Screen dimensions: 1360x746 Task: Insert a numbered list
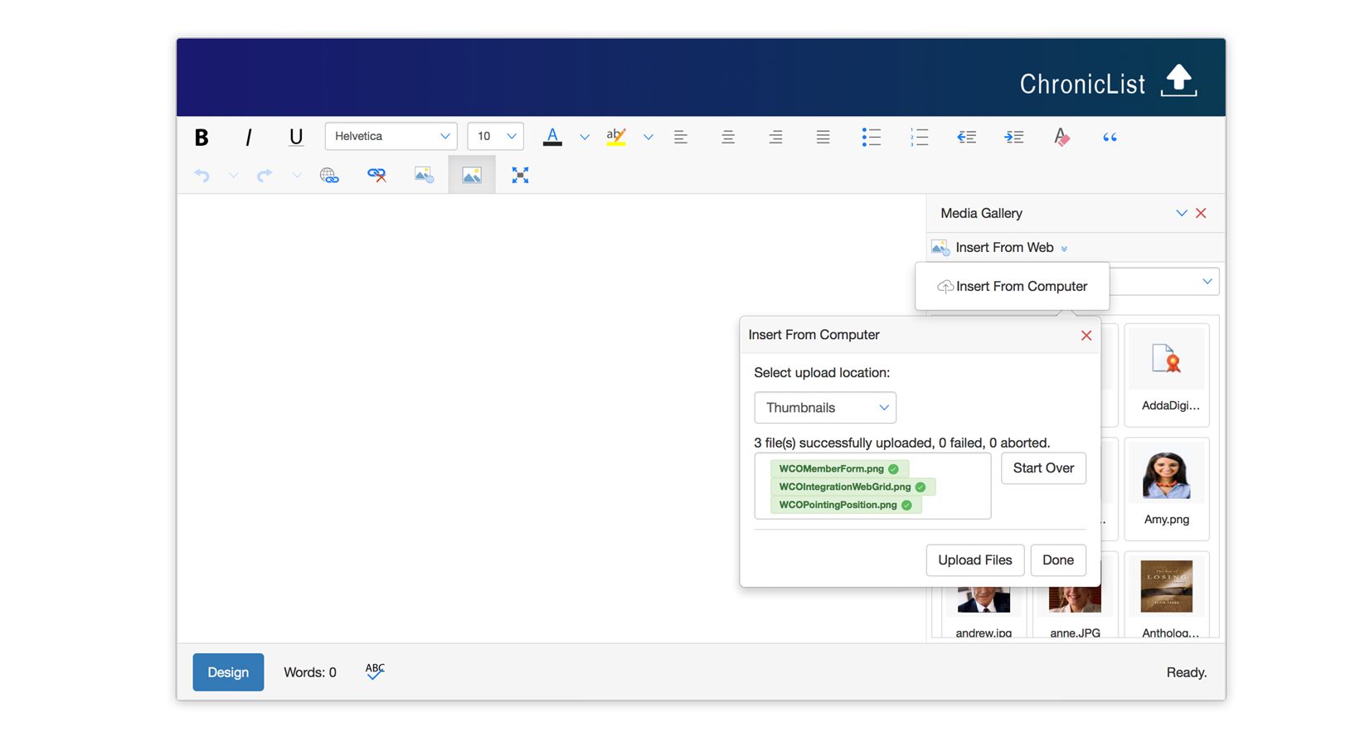pos(919,138)
